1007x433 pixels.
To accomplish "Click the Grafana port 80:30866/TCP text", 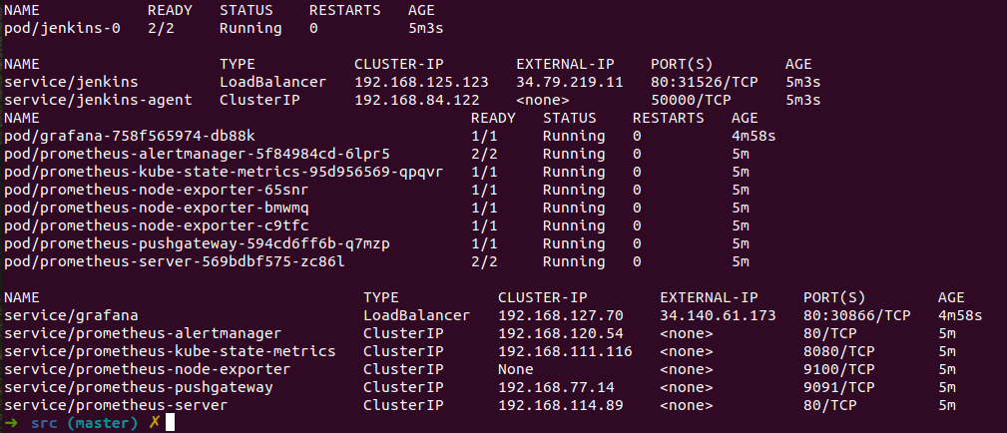I will (856, 315).
